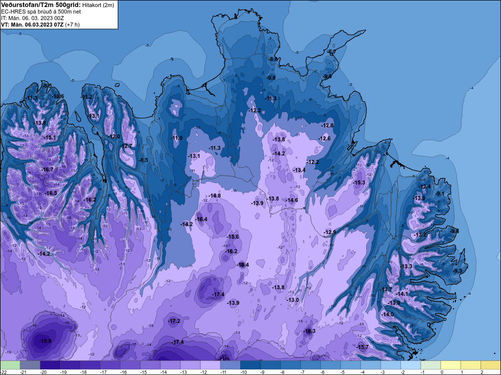Select the -12.6 temperature label
The width and height of the screenshot is (501, 375).
pyautogui.click(x=325, y=138)
